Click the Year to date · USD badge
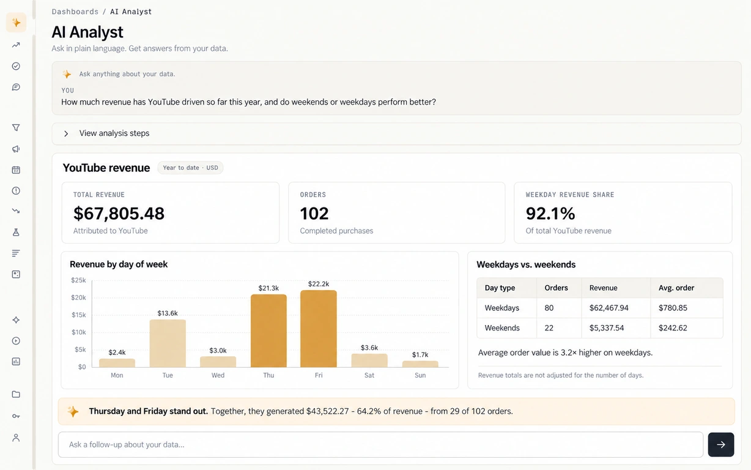 click(191, 168)
